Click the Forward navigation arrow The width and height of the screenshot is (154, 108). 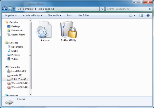pyautogui.click(x=10, y=9)
